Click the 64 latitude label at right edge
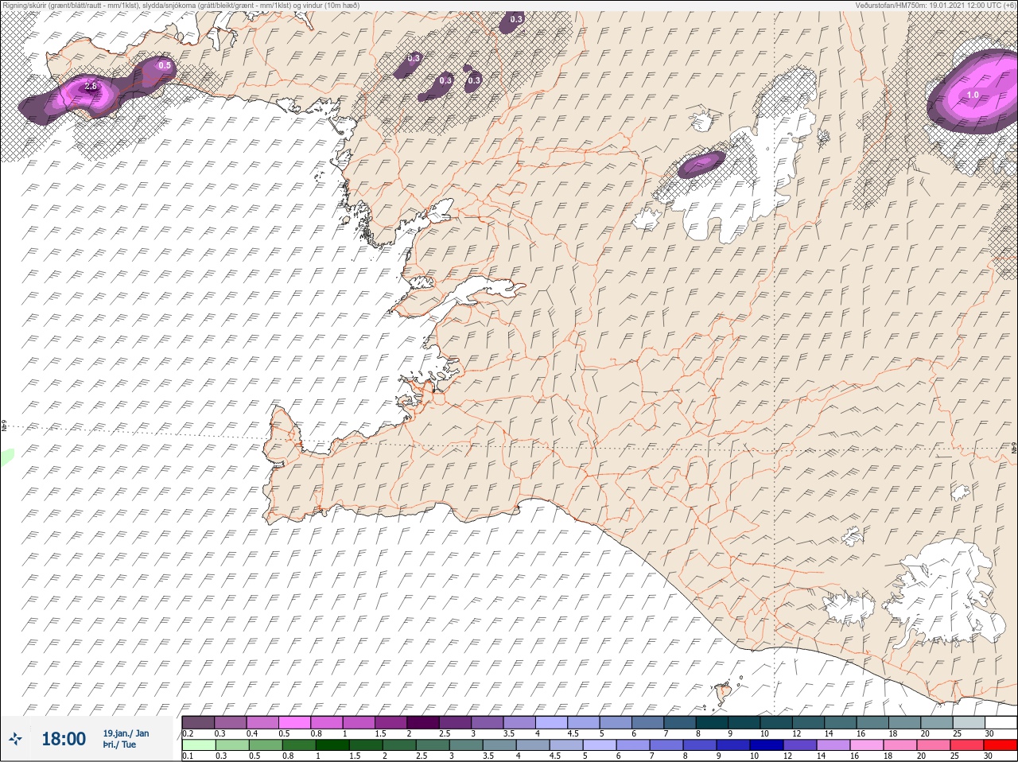 point(1014,449)
